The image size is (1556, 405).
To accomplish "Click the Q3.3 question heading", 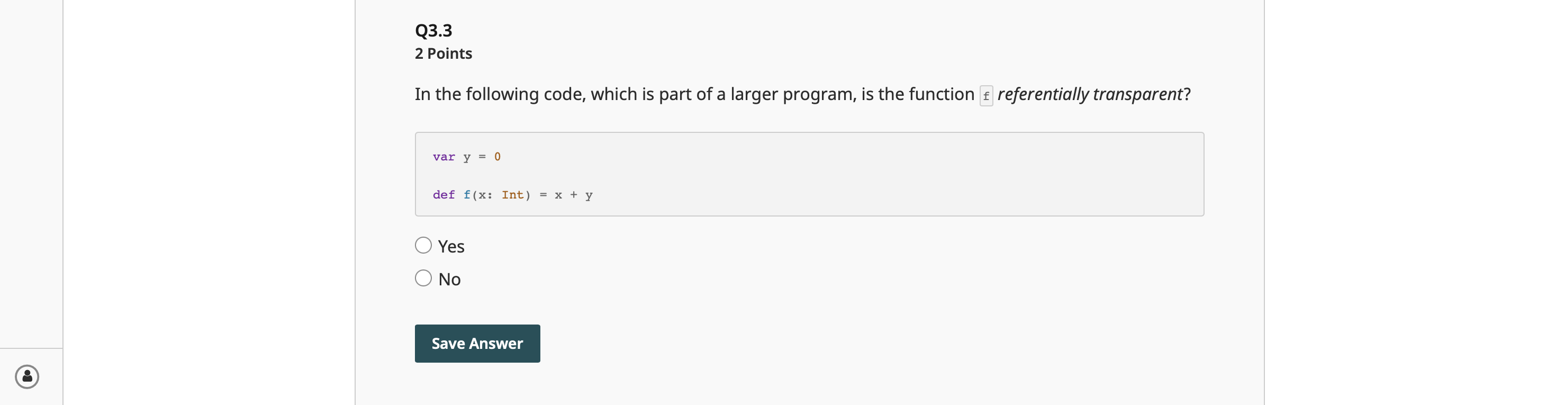I will 432,30.
